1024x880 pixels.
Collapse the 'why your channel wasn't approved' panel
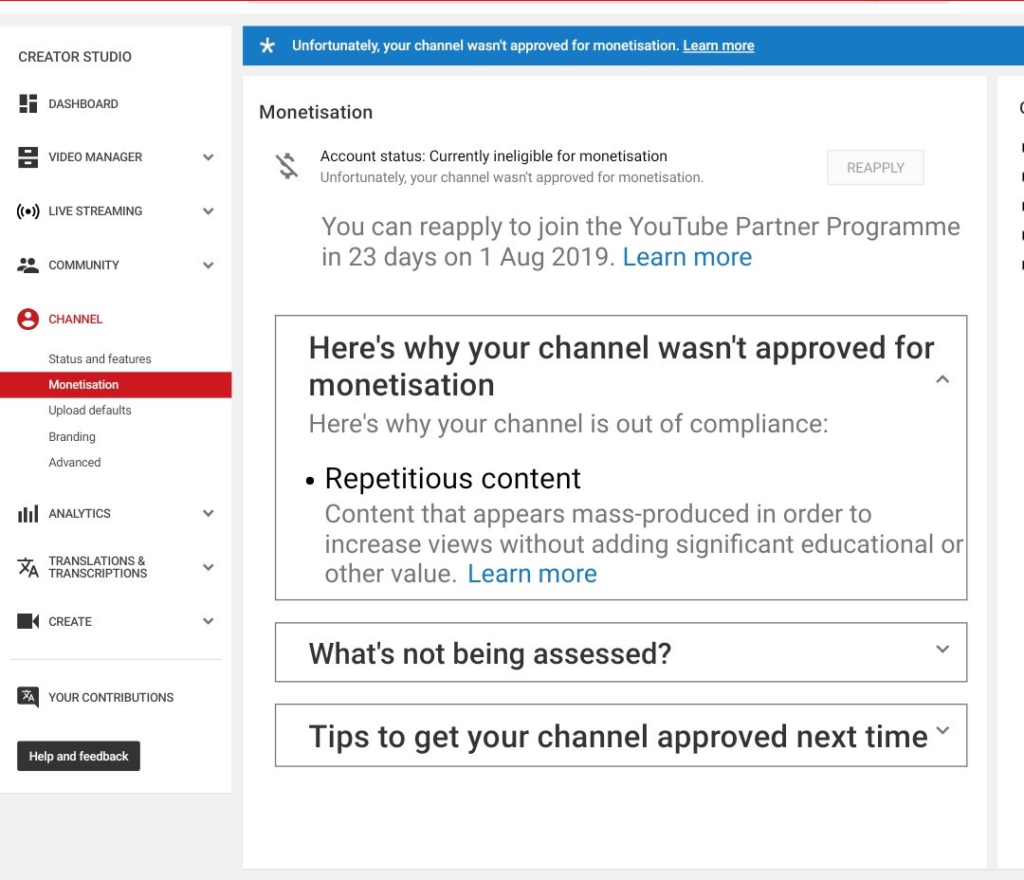942,379
